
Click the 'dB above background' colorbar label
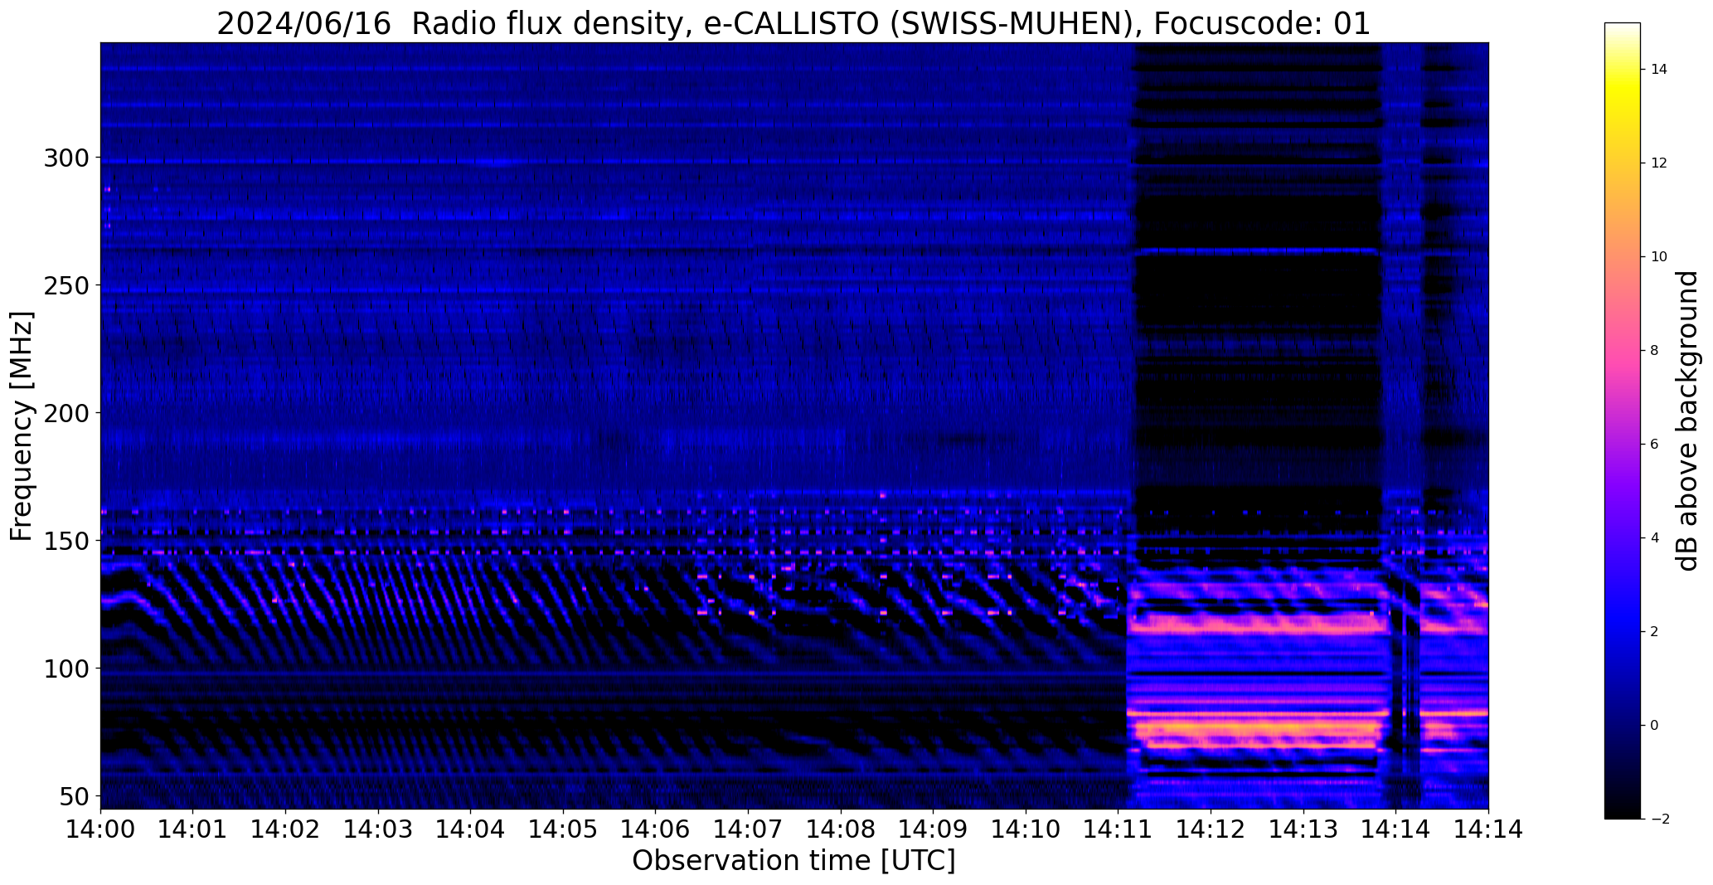[x=1688, y=421]
